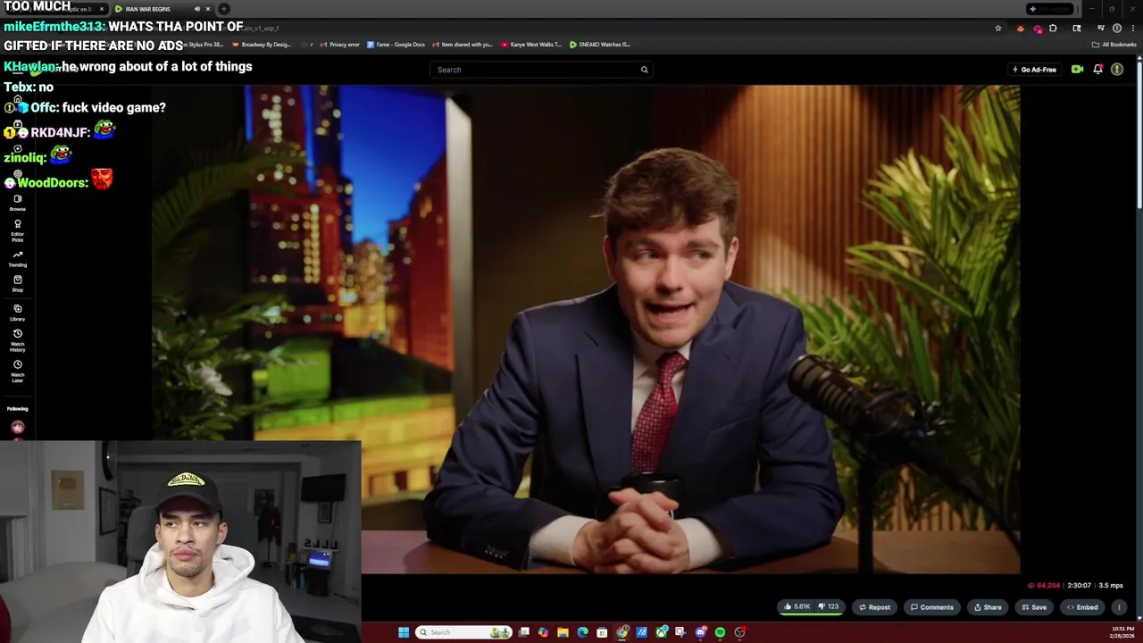Open Xbox app from the taskbar
Image resolution: width=1143 pixels, height=643 pixels.
pos(662,632)
